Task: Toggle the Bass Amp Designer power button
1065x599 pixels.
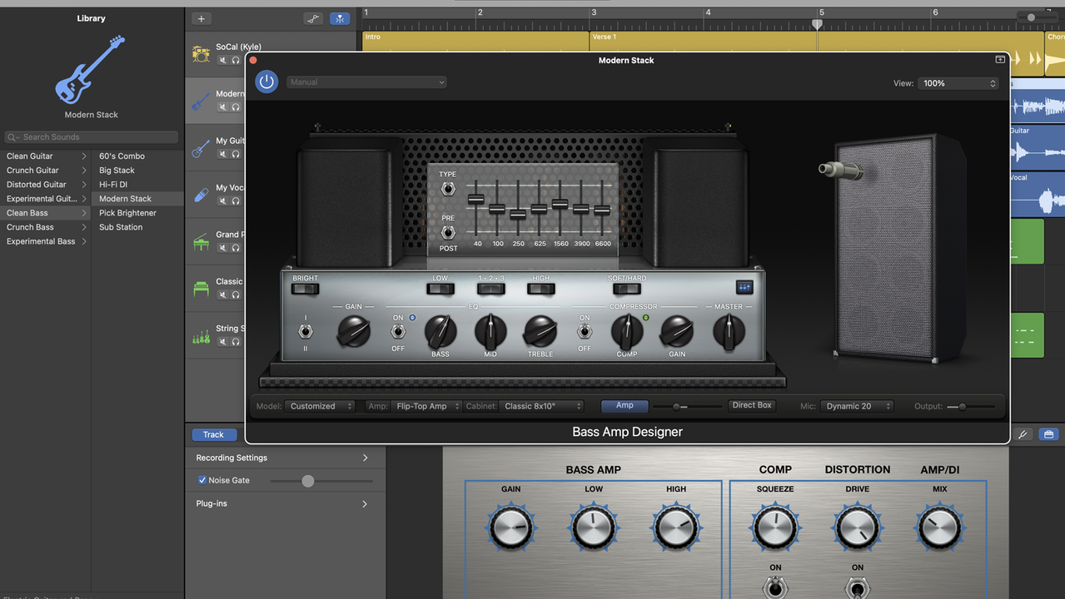Action: point(266,82)
